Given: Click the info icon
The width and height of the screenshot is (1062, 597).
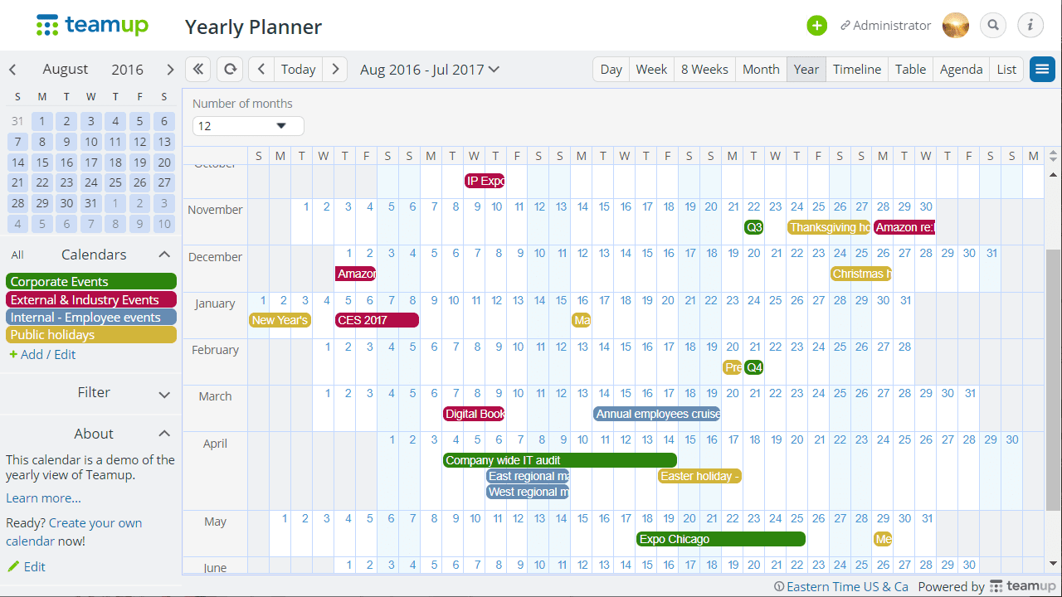Looking at the screenshot, I should [x=1030, y=25].
